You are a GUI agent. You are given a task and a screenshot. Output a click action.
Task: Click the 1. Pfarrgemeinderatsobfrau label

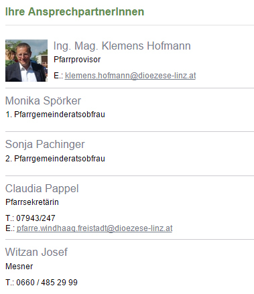click(x=55, y=115)
